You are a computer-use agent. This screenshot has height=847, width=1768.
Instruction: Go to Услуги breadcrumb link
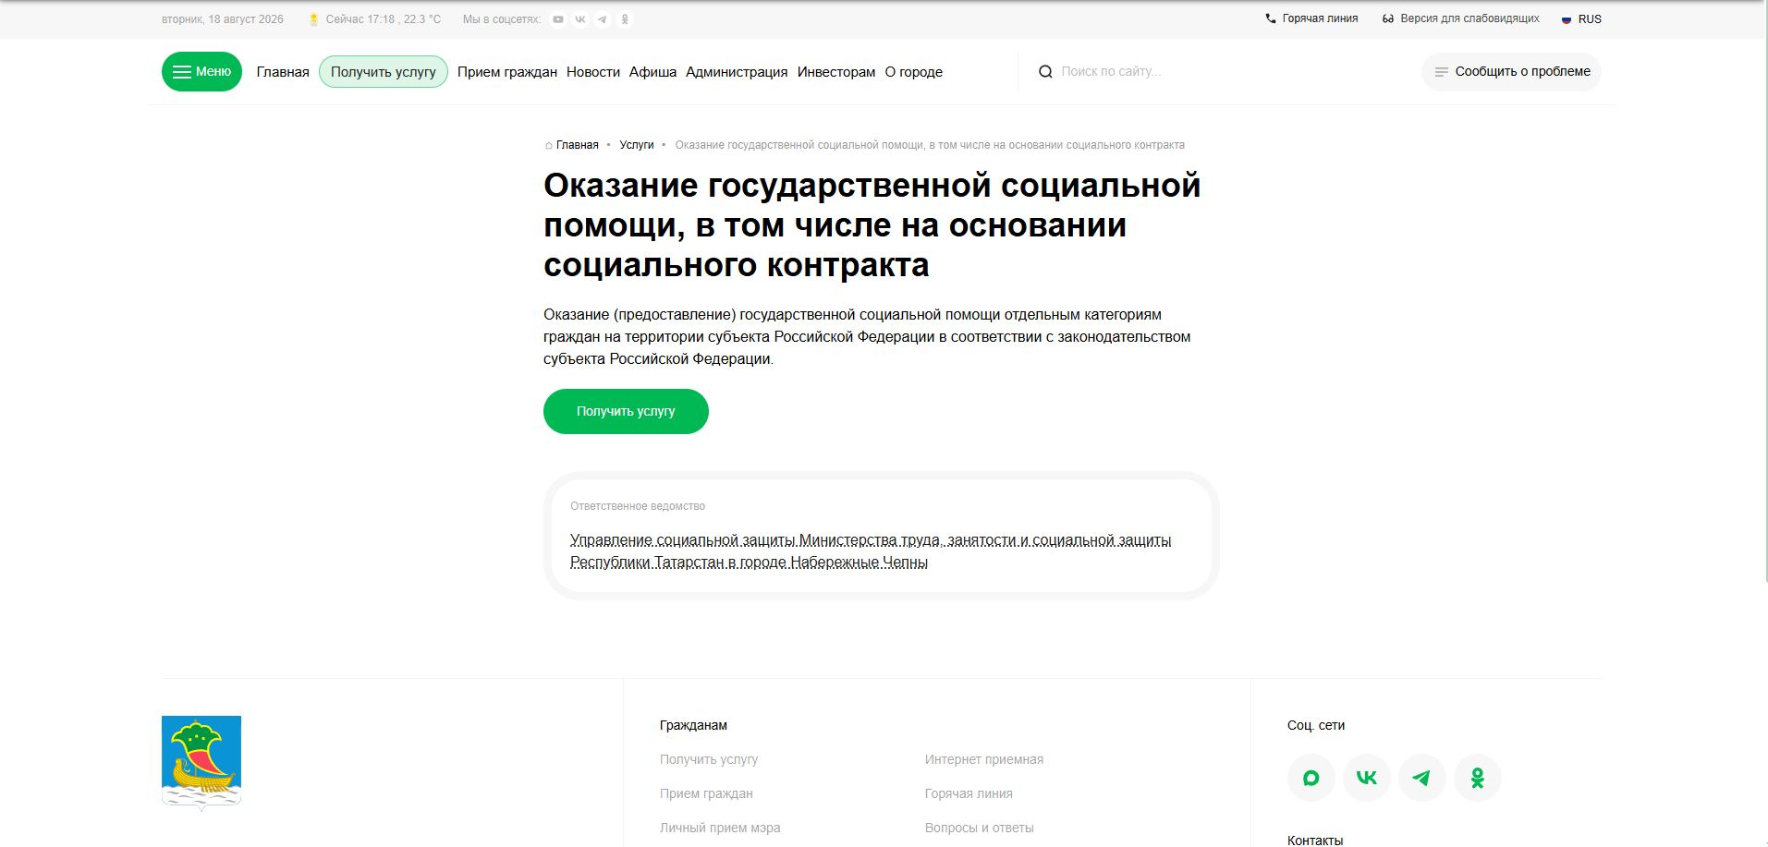[637, 145]
